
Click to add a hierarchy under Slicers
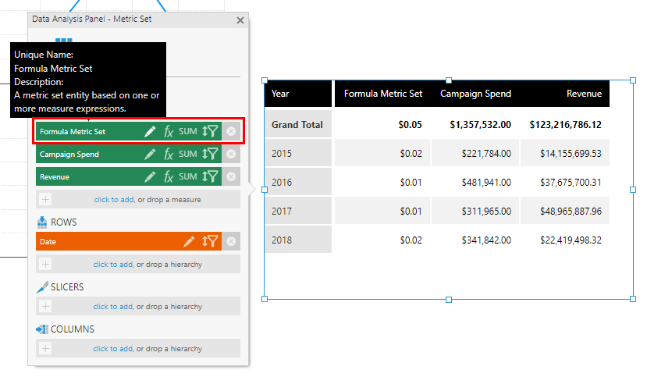click(113, 307)
